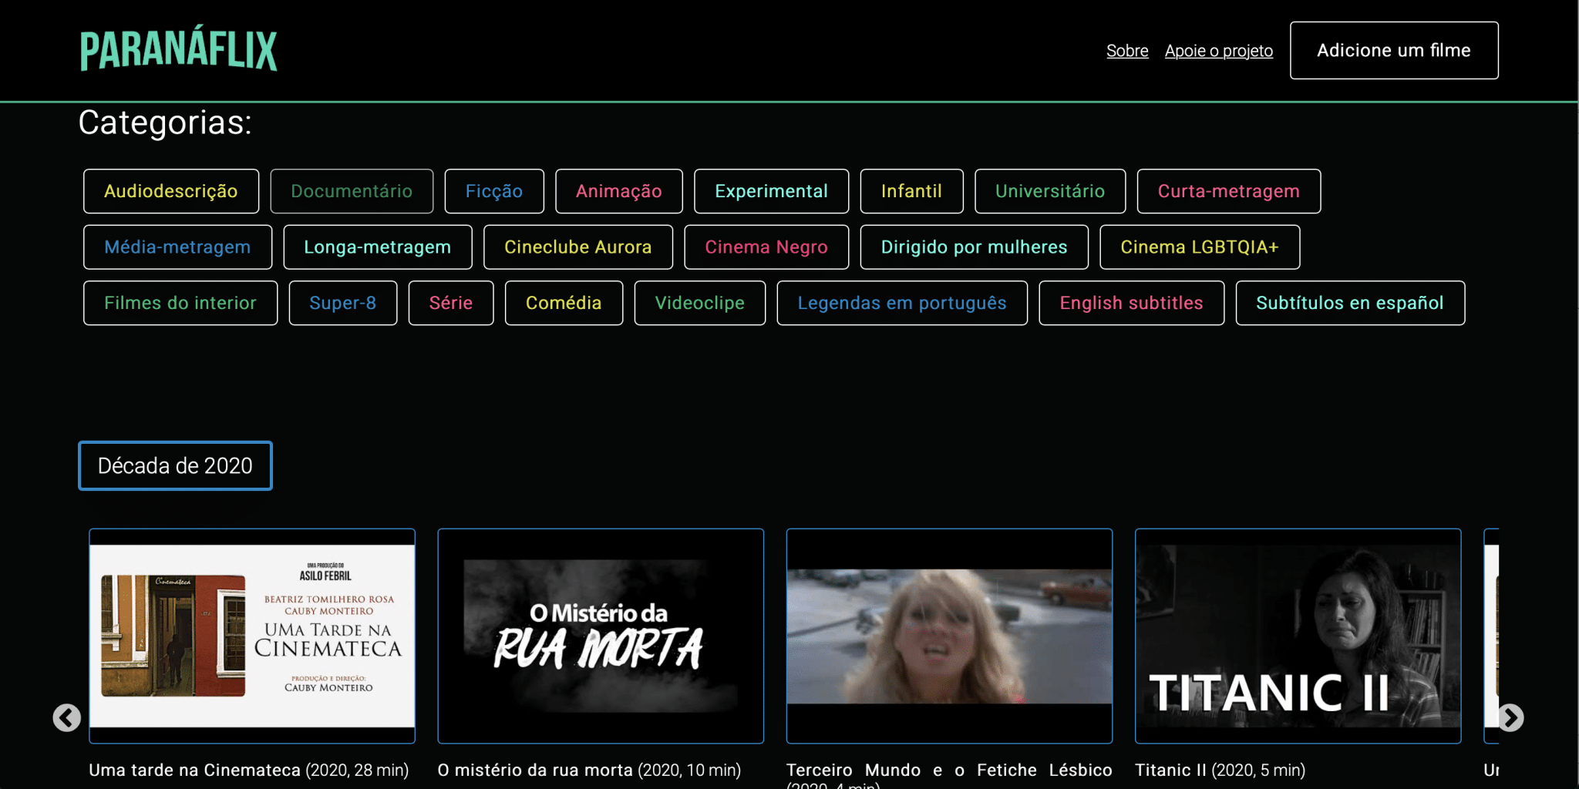Click title 'Titanic II (2020, 5 min)'
This screenshot has width=1579, height=789.
click(x=1220, y=770)
